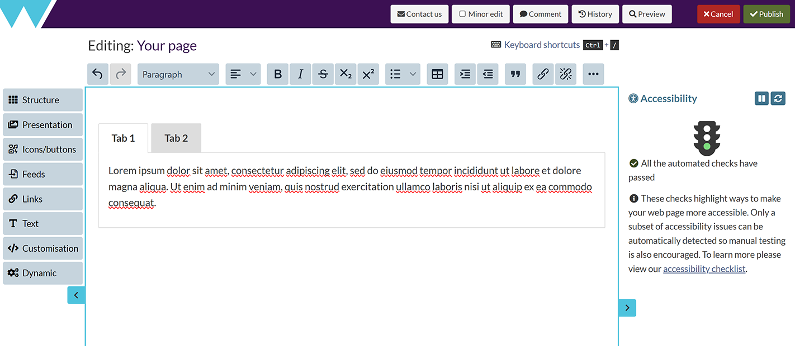Image resolution: width=795 pixels, height=346 pixels.
Task: Open the accessibility checklist link
Action: click(704, 269)
